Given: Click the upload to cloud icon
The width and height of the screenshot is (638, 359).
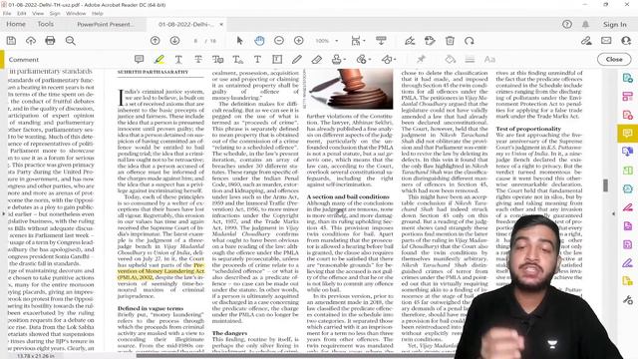Looking at the screenshot, I should point(31,41).
